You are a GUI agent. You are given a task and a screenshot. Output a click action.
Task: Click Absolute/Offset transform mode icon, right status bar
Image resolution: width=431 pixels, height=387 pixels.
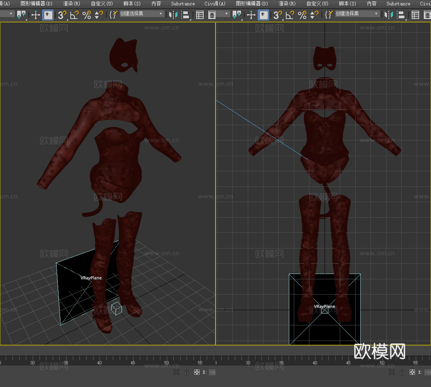point(412,372)
